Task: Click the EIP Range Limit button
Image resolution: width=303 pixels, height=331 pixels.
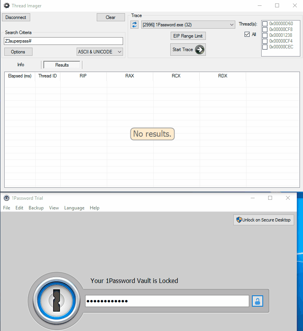Action: coord(188,36)
